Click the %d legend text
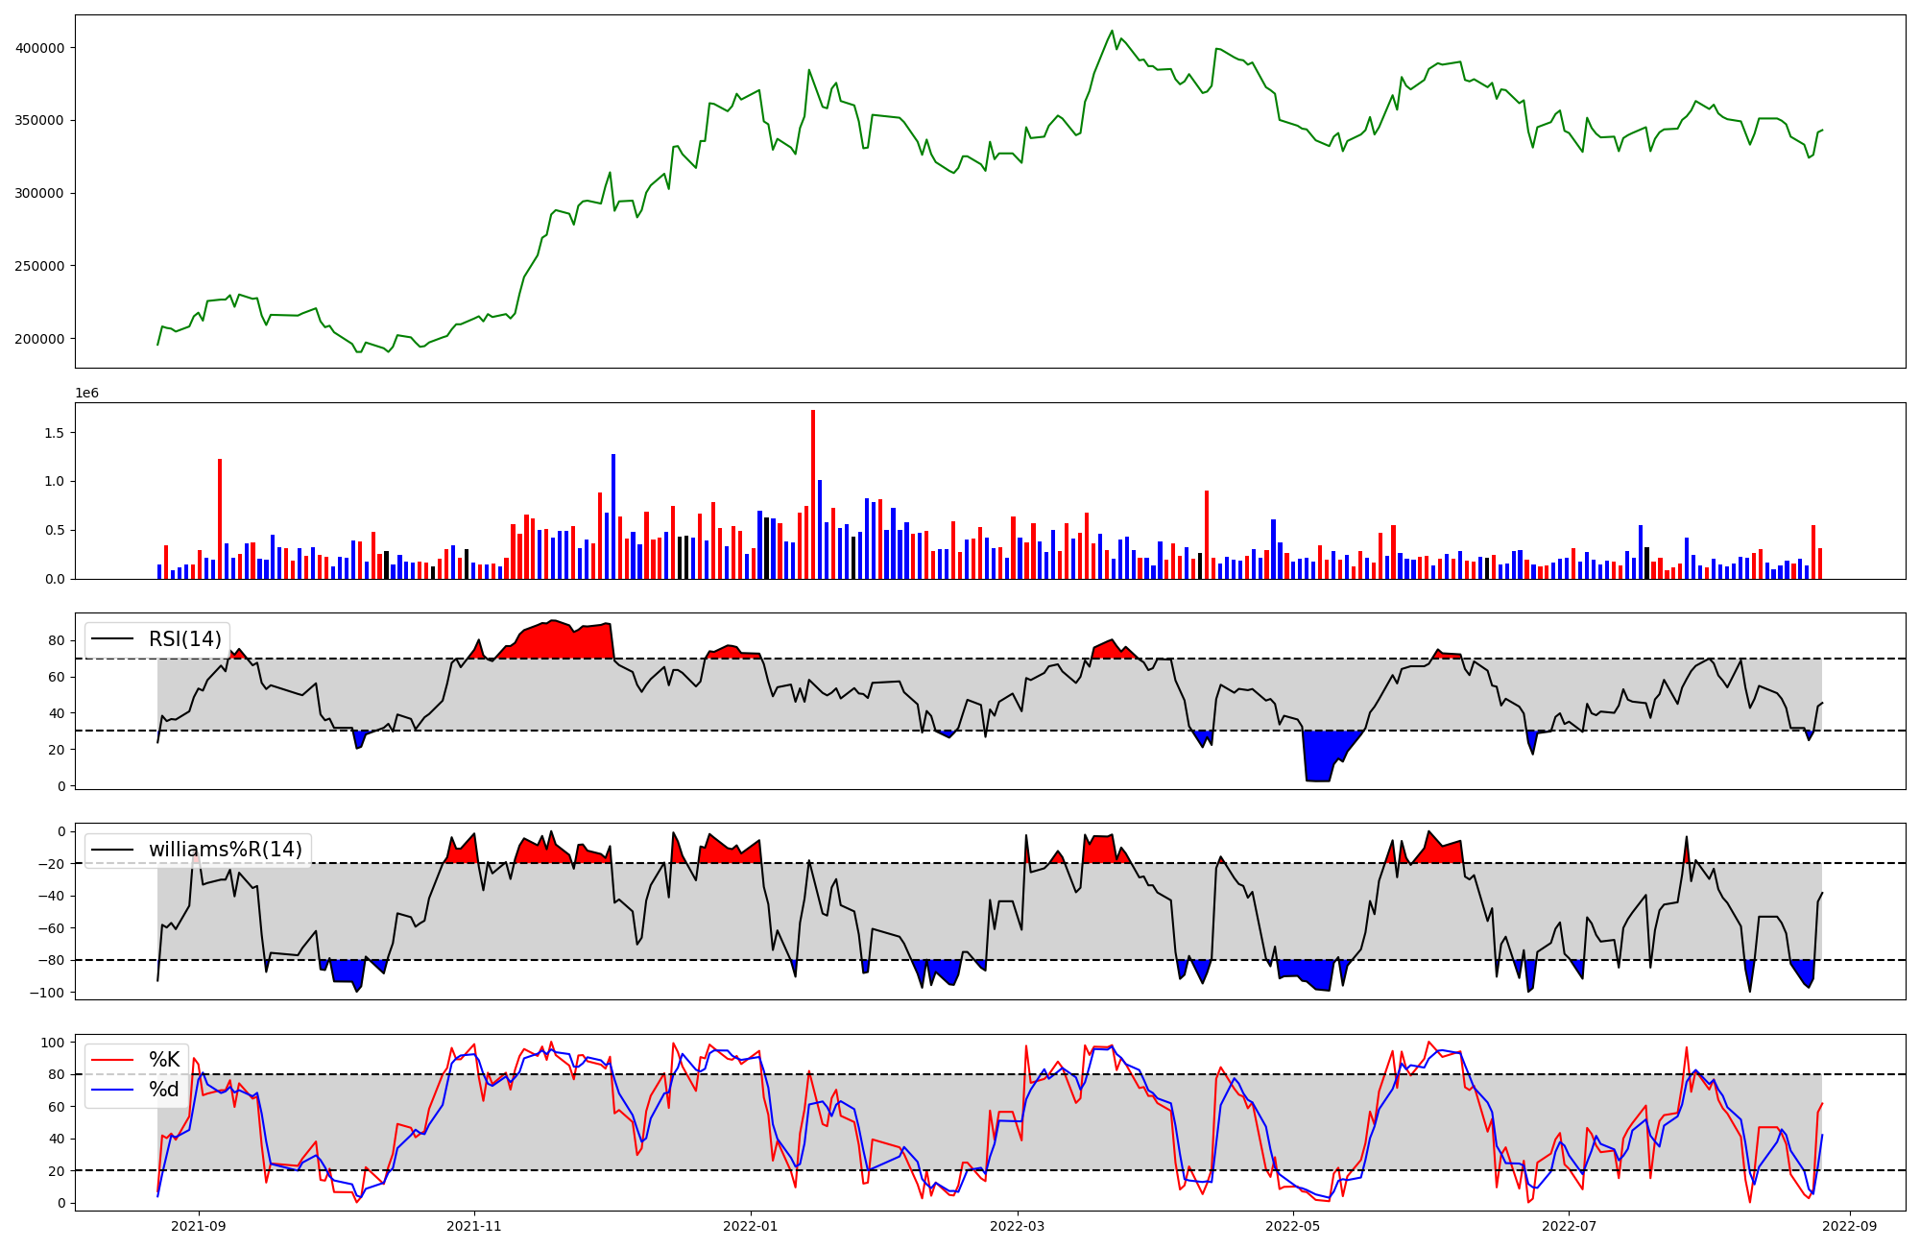 click(x=164, y=1090)
